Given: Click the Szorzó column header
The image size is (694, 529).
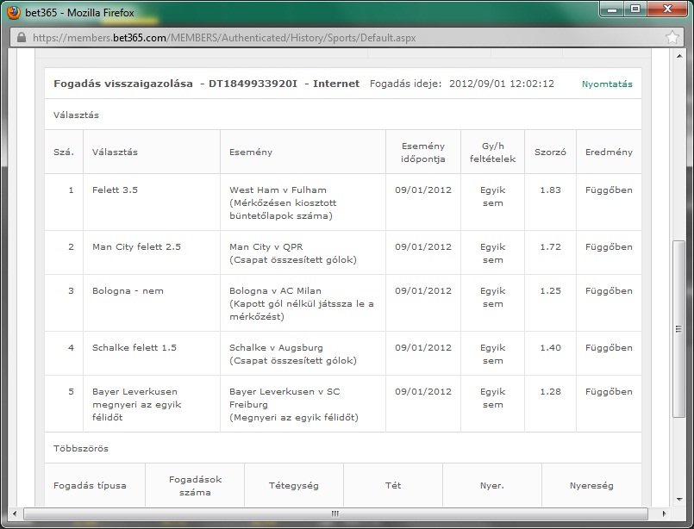Looking at the screenshot, I should coord(550,152).
